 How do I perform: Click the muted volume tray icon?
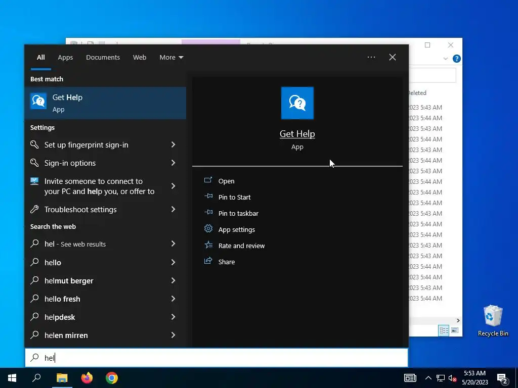point(452,378)
